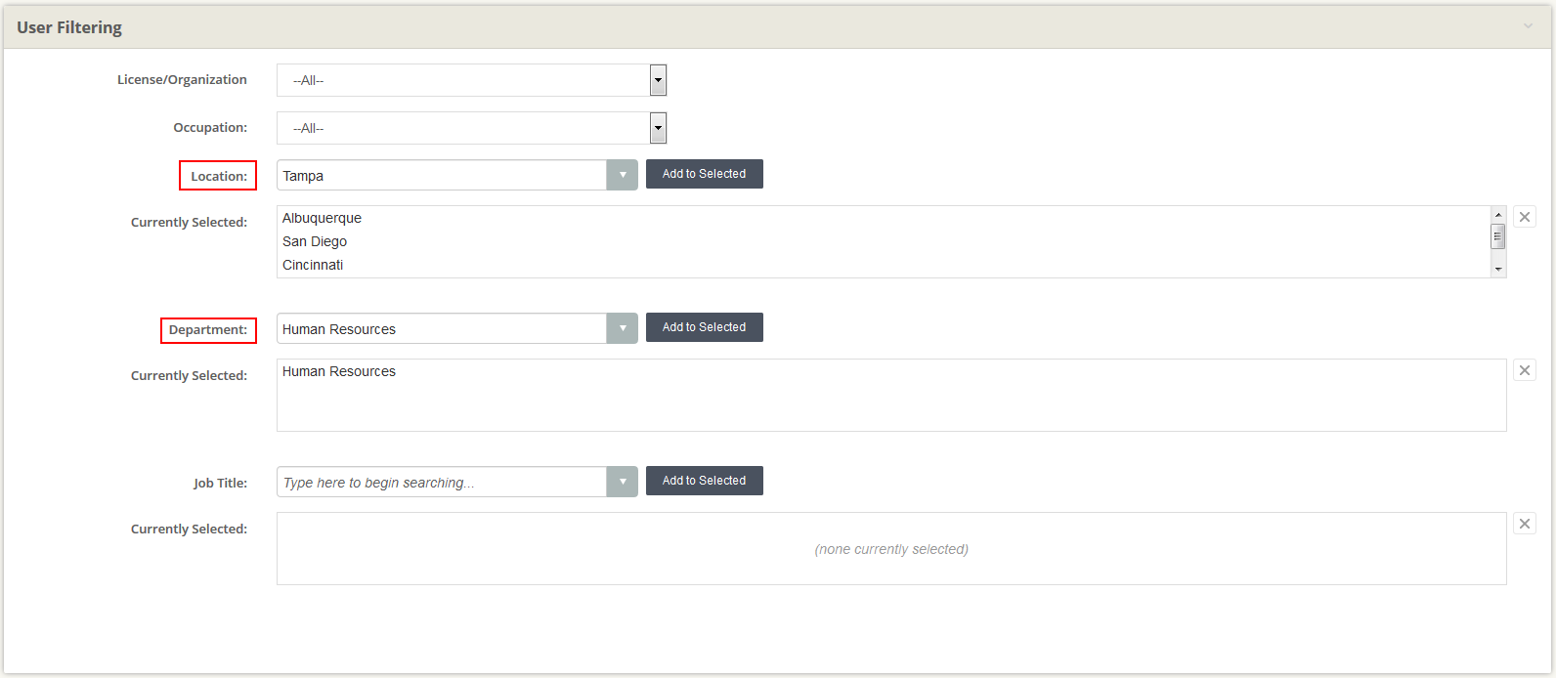Clear the Job Title selection with the X icon
Image resolution: width=1556 pixels, height=678 pixels.
pyautogui.click(x=1525, y=523)
